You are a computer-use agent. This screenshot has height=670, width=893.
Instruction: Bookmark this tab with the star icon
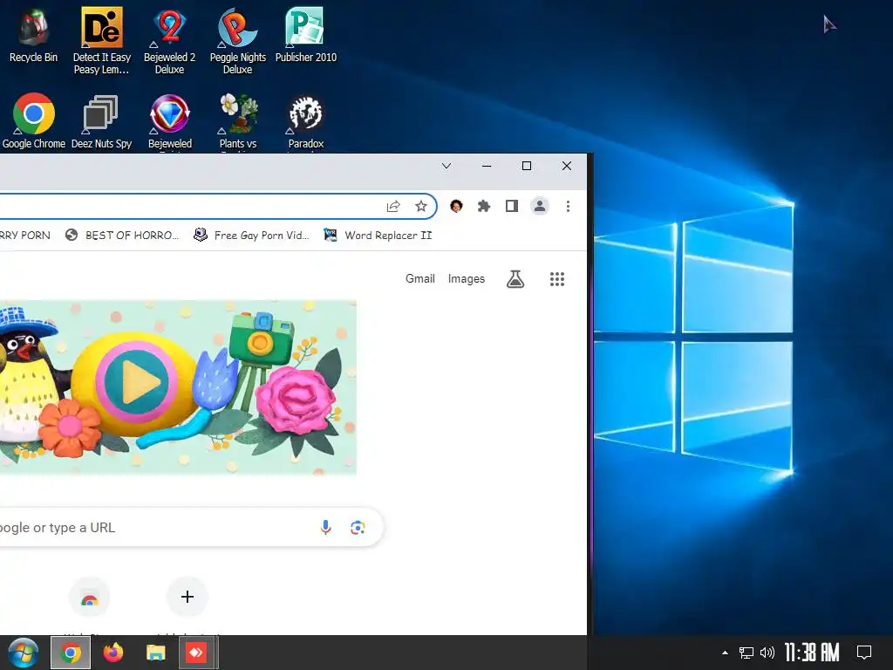point(421,206)
